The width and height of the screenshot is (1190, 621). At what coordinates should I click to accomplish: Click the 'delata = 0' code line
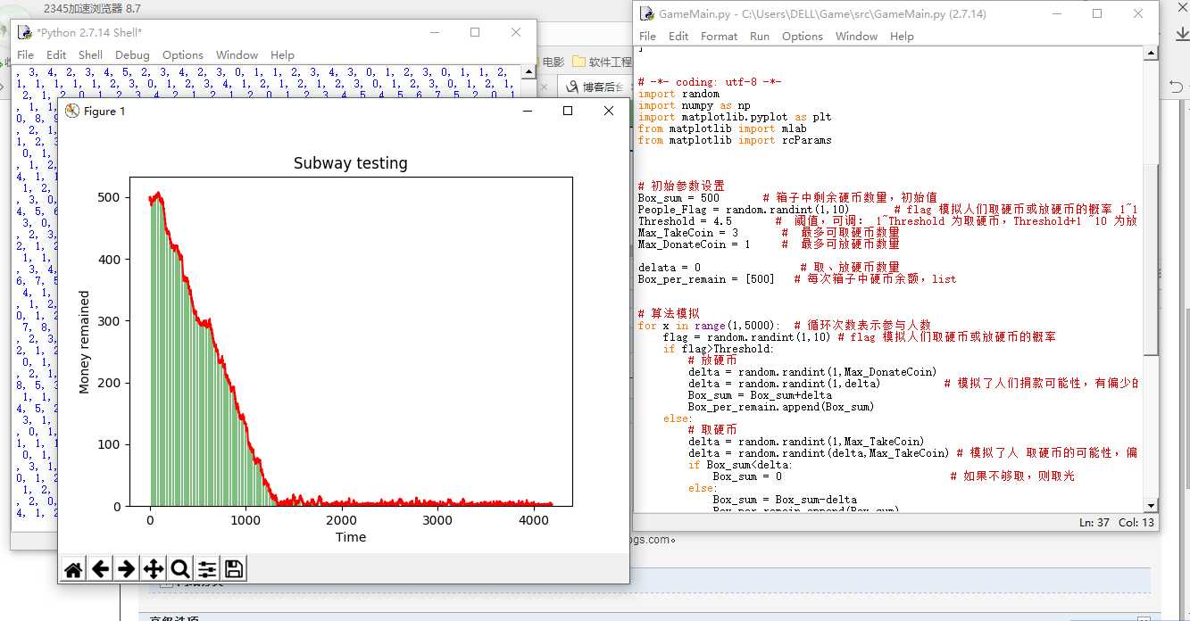coord(669,268)
